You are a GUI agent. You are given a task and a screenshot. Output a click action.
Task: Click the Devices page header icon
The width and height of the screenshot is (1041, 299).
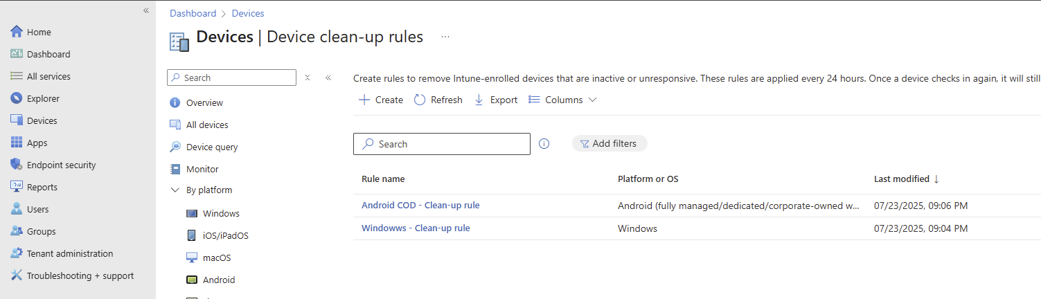coord(179,42)
